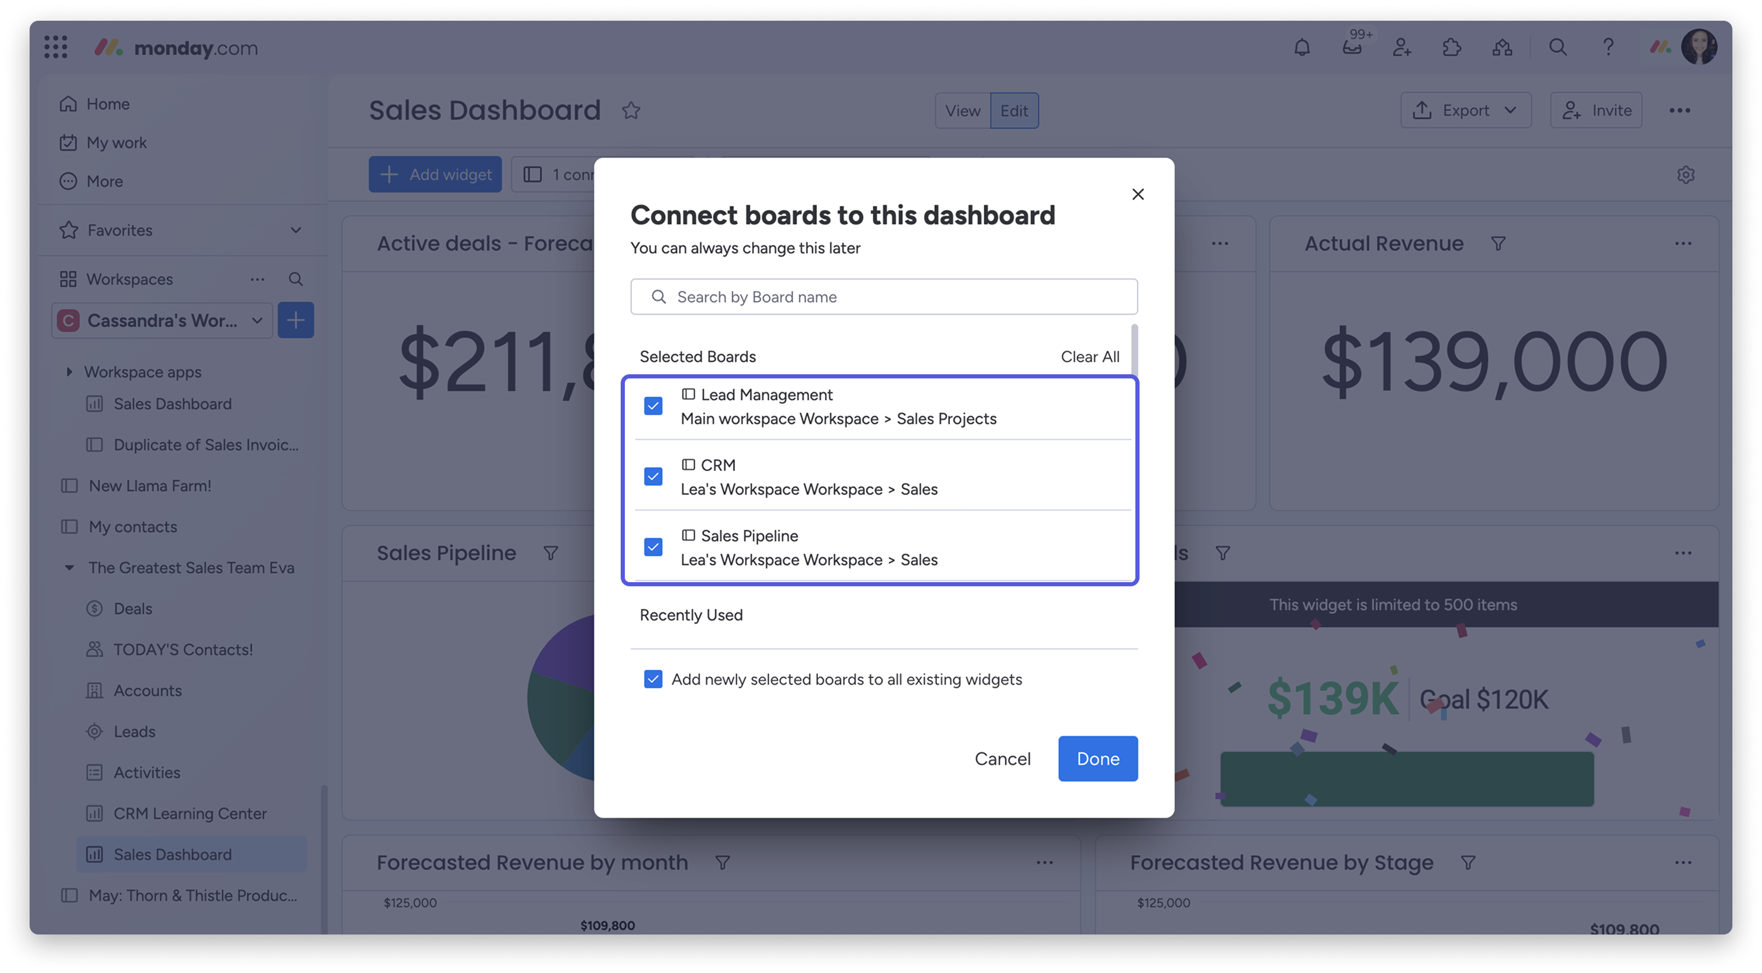The width and height of the screenshot is (1762, 973).
Task: Filter the Forecasted Revenue by month widget
Action: [723, 862]
